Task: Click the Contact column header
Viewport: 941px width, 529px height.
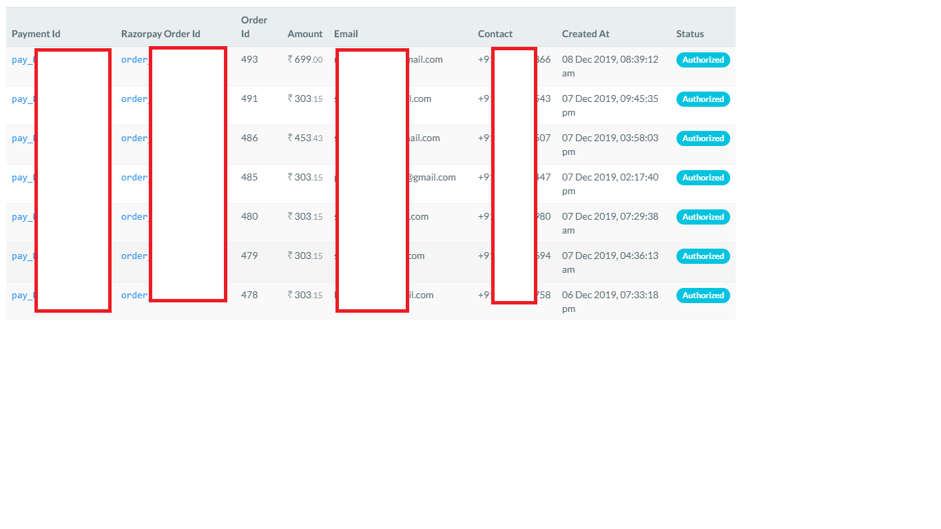Action: coord(495,33)
